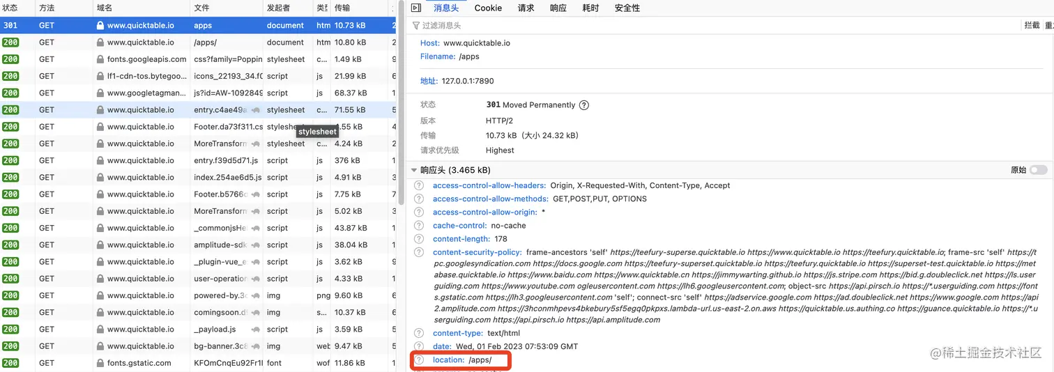Click the HTTP/2 version value
1054x372 pixels.
click(499, 121)
